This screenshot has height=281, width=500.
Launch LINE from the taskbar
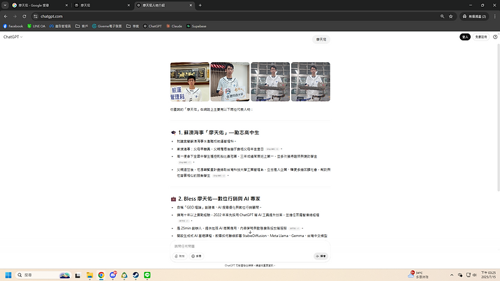coord(147,275)
